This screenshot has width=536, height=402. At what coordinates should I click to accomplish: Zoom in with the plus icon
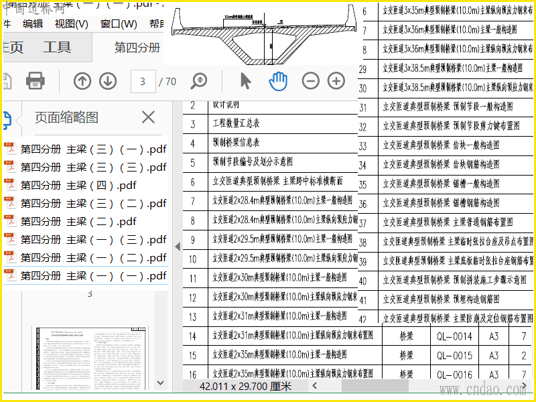[336, 81]
